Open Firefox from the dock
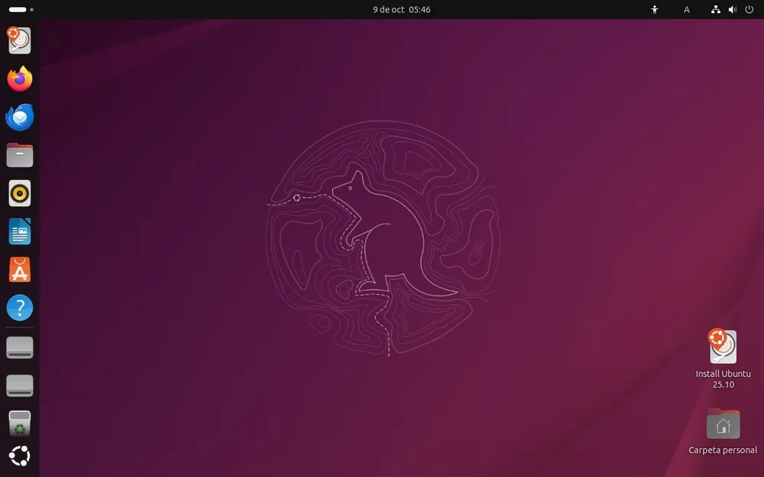Screen dimensions: 764x477 click(19, 79)
